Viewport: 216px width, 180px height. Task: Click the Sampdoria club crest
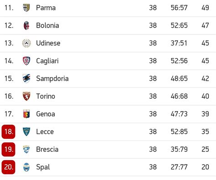[26, 78]
